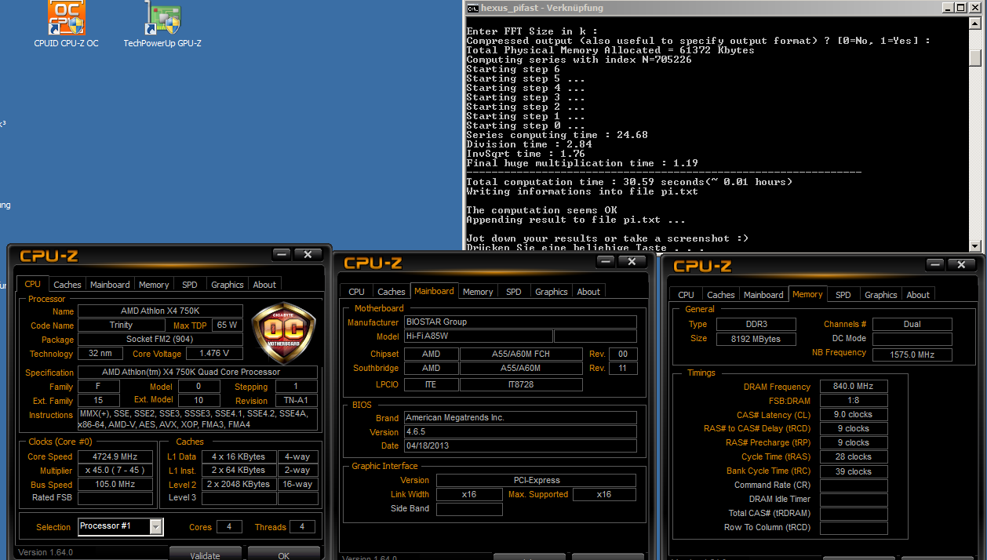Open Graphics tab in right CPU-Z window
This screenshot has width=987, height=560.
click(881, 295)
